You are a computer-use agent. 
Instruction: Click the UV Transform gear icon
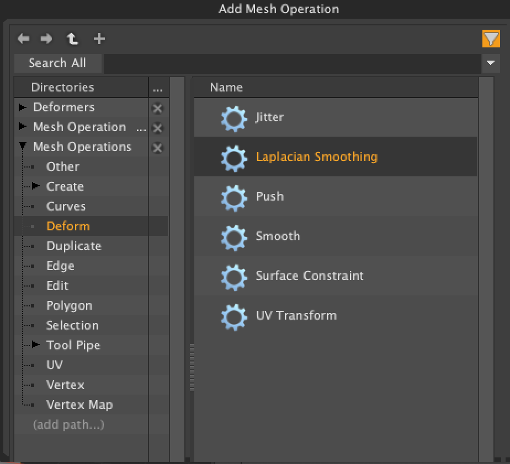click(233, 316)
